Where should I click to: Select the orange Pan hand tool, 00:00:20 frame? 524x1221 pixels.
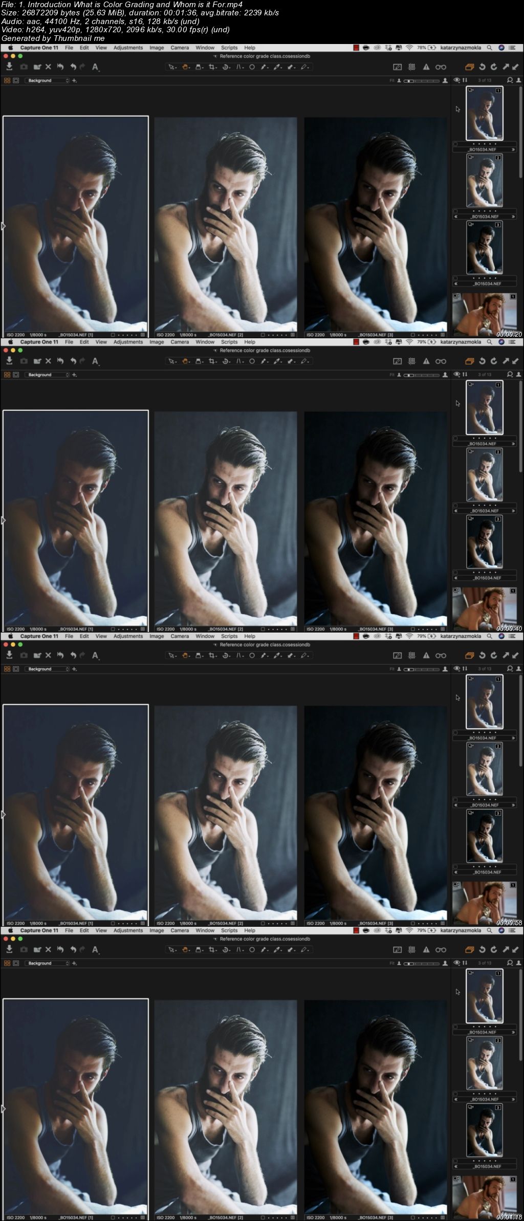[x=186, y=67]
